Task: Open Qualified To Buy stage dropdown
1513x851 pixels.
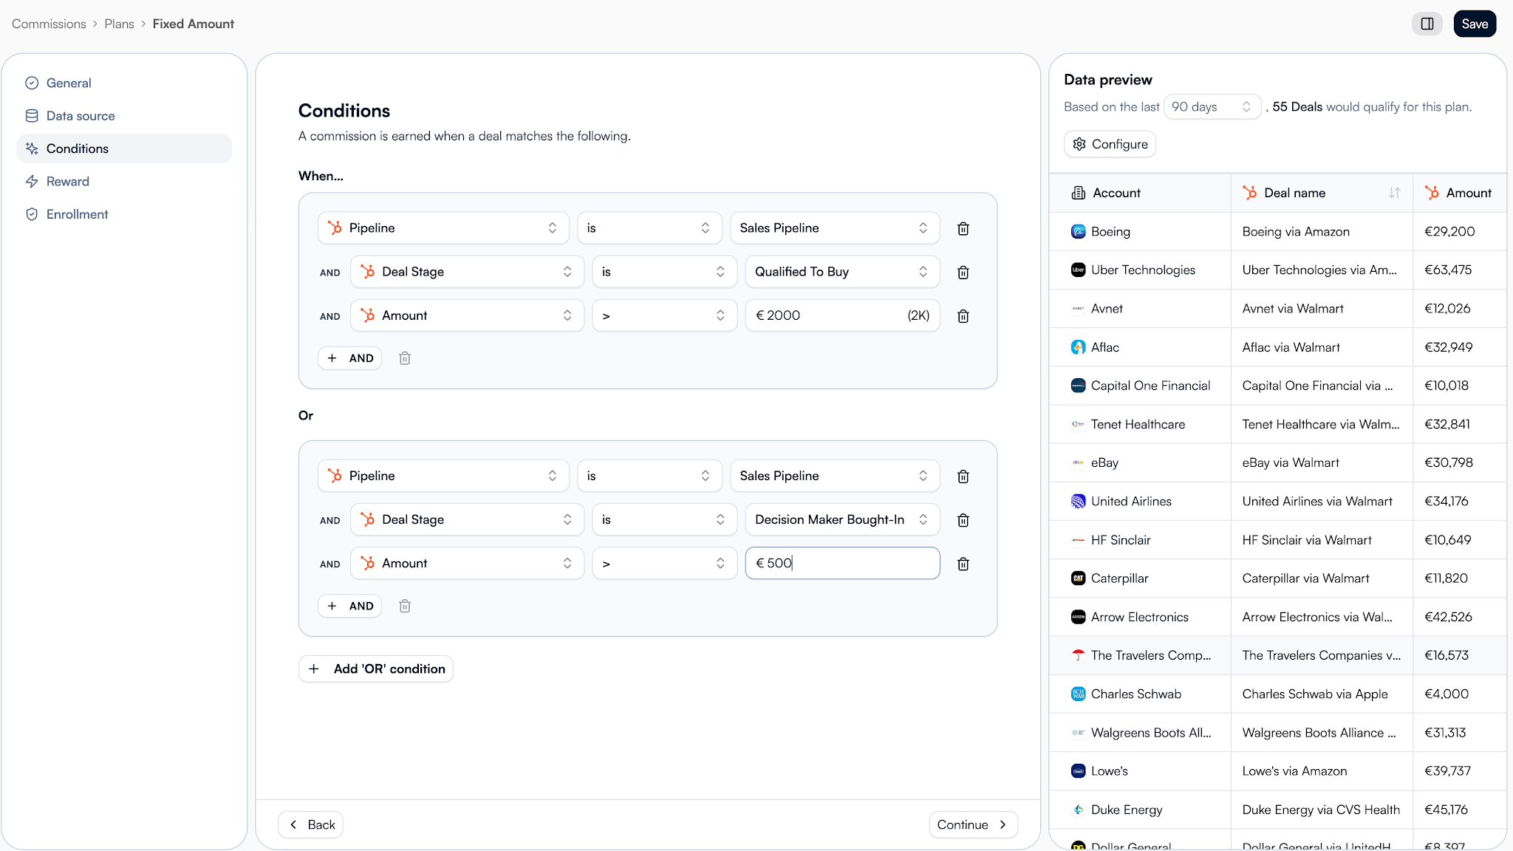Action: [842, 272]
